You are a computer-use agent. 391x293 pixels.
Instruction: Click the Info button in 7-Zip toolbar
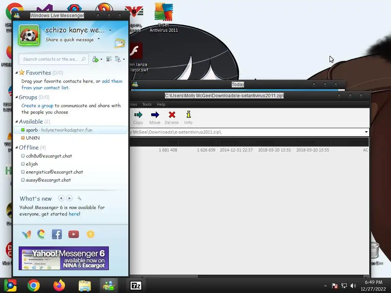click(188, 118)
